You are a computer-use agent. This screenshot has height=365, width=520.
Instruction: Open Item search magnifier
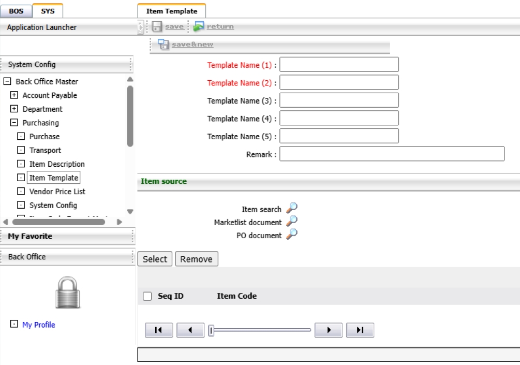tap(292, 209)
